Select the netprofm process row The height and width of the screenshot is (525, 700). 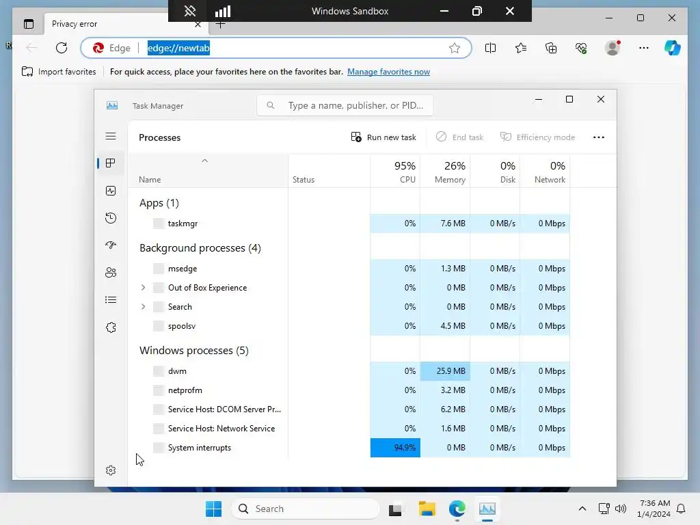click(349, 390)
